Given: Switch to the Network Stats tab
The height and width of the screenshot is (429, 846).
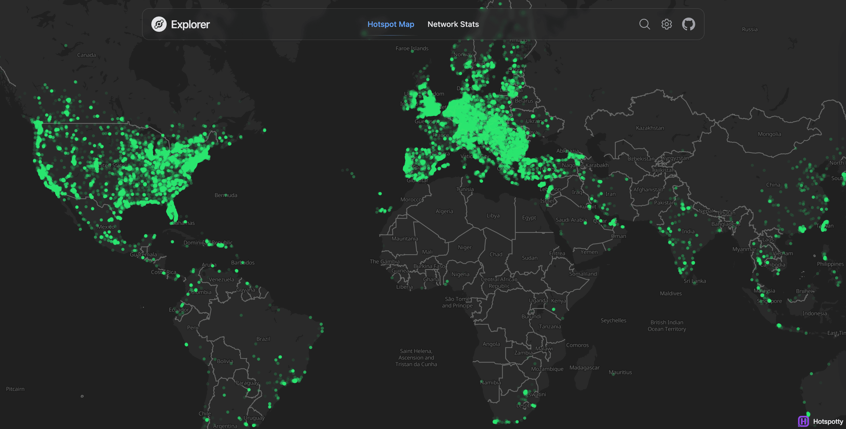Looking at the screenshot, I should point(453,24).
